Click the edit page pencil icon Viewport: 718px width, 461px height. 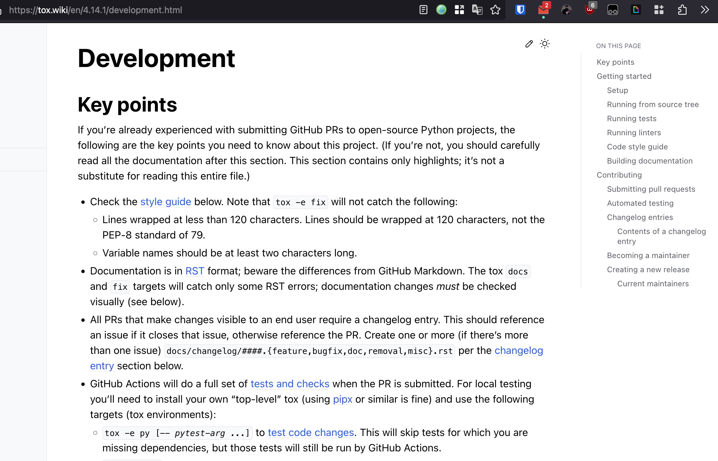coord(529,44)
